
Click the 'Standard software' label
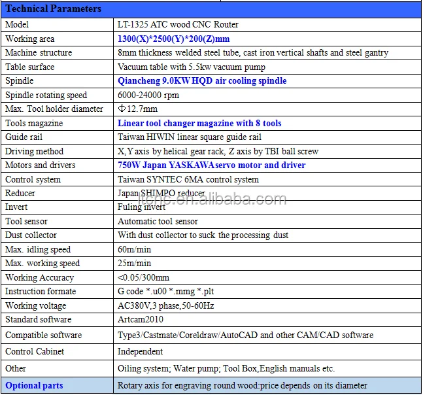(39, 320)
